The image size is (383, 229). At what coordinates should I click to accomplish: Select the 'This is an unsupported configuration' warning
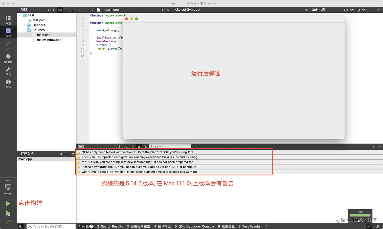tap(229, 157)
